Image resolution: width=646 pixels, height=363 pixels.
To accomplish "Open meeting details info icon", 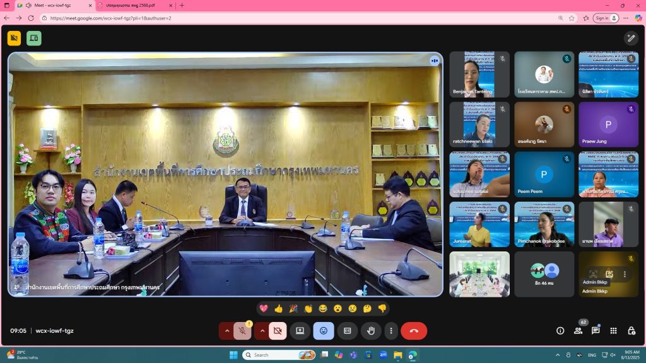I will [560, 330].
